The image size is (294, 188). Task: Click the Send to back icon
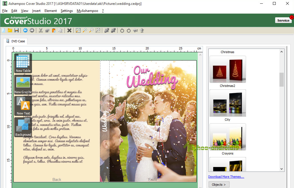pyautogui.click(x=113, y=30)
